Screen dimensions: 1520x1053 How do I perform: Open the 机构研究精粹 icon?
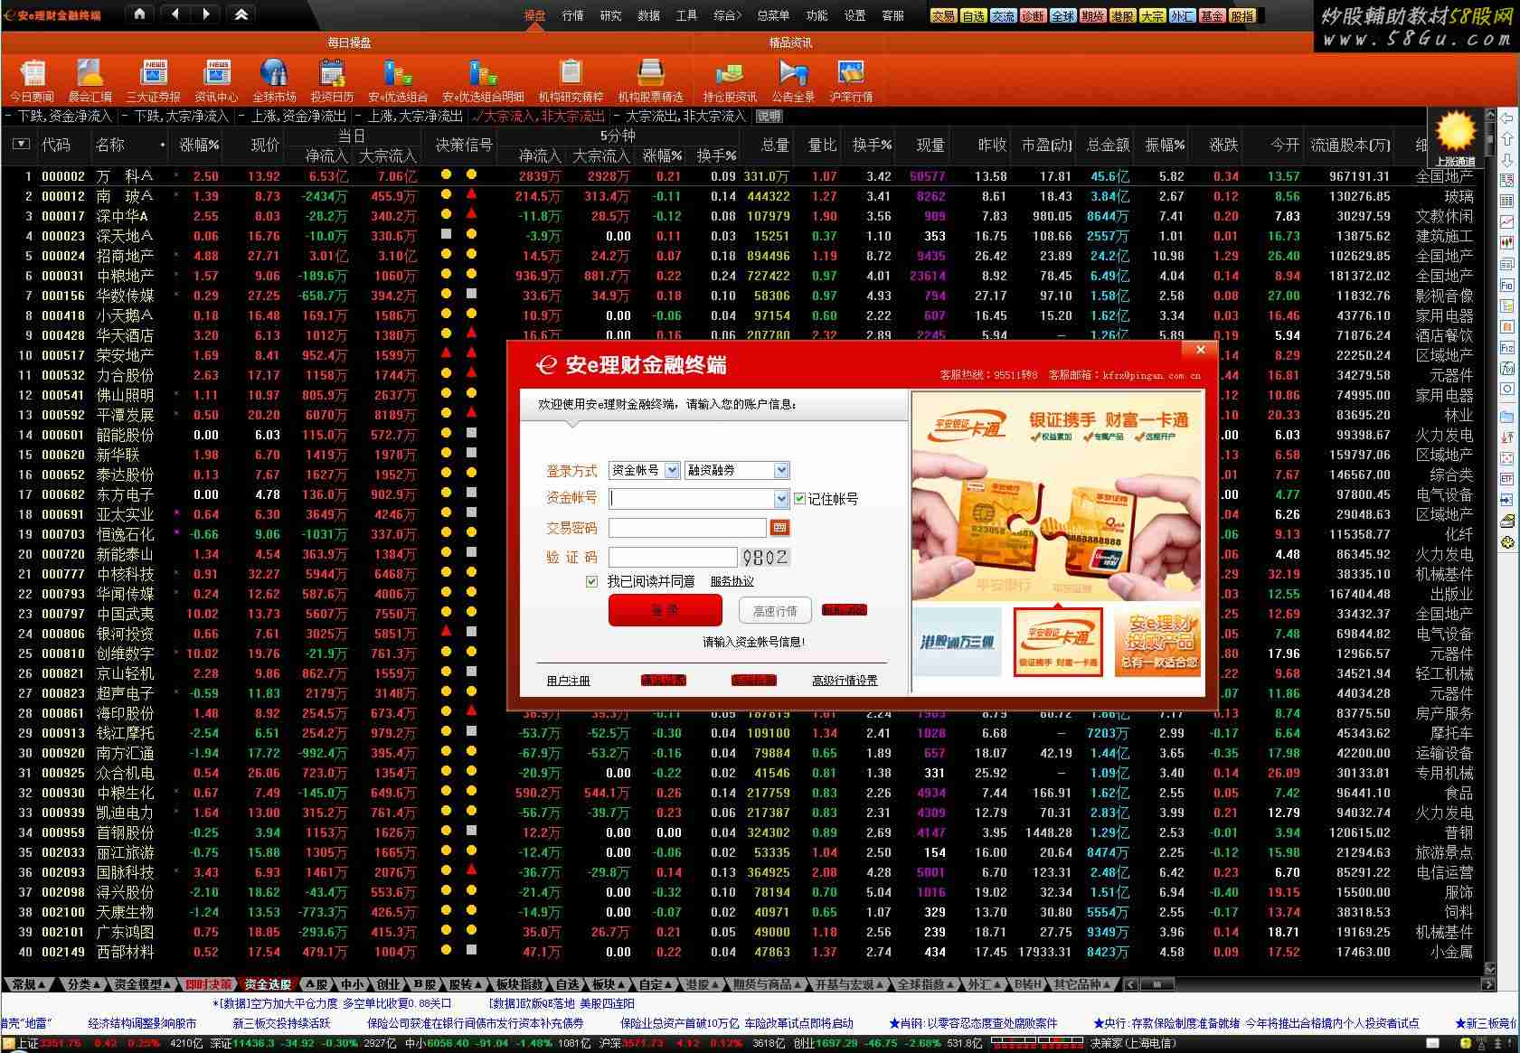[571, 80]
